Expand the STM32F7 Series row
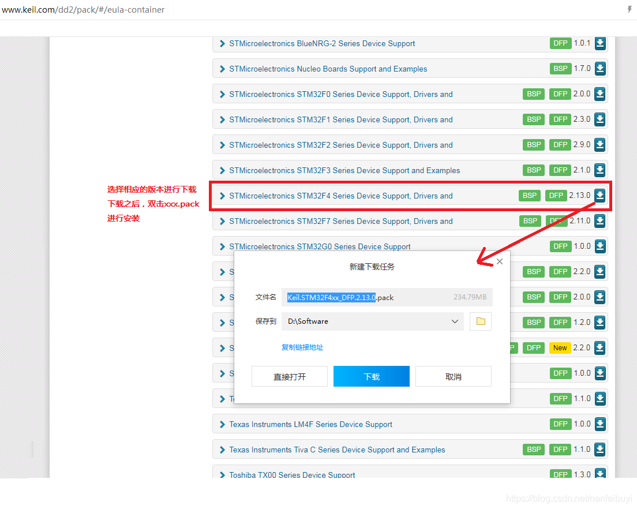 coord(222,222)
